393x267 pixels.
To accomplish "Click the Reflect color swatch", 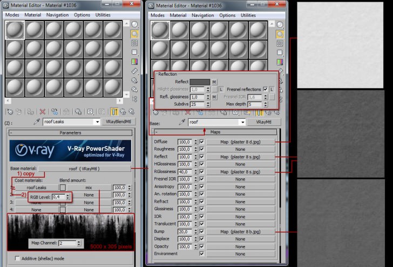I will (x=200, y=82).
